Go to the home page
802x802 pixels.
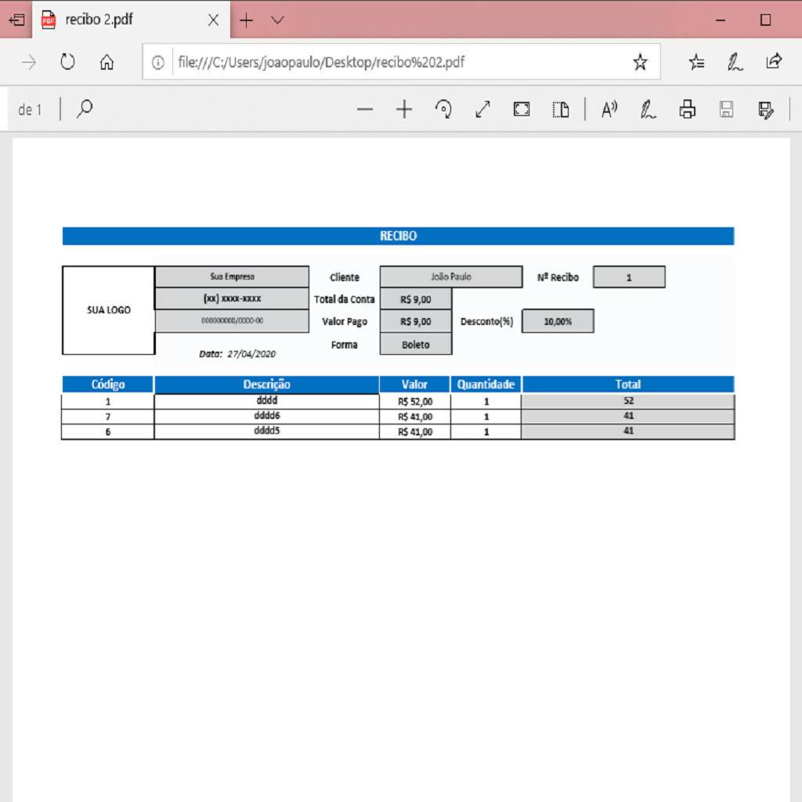pos(107,63)
